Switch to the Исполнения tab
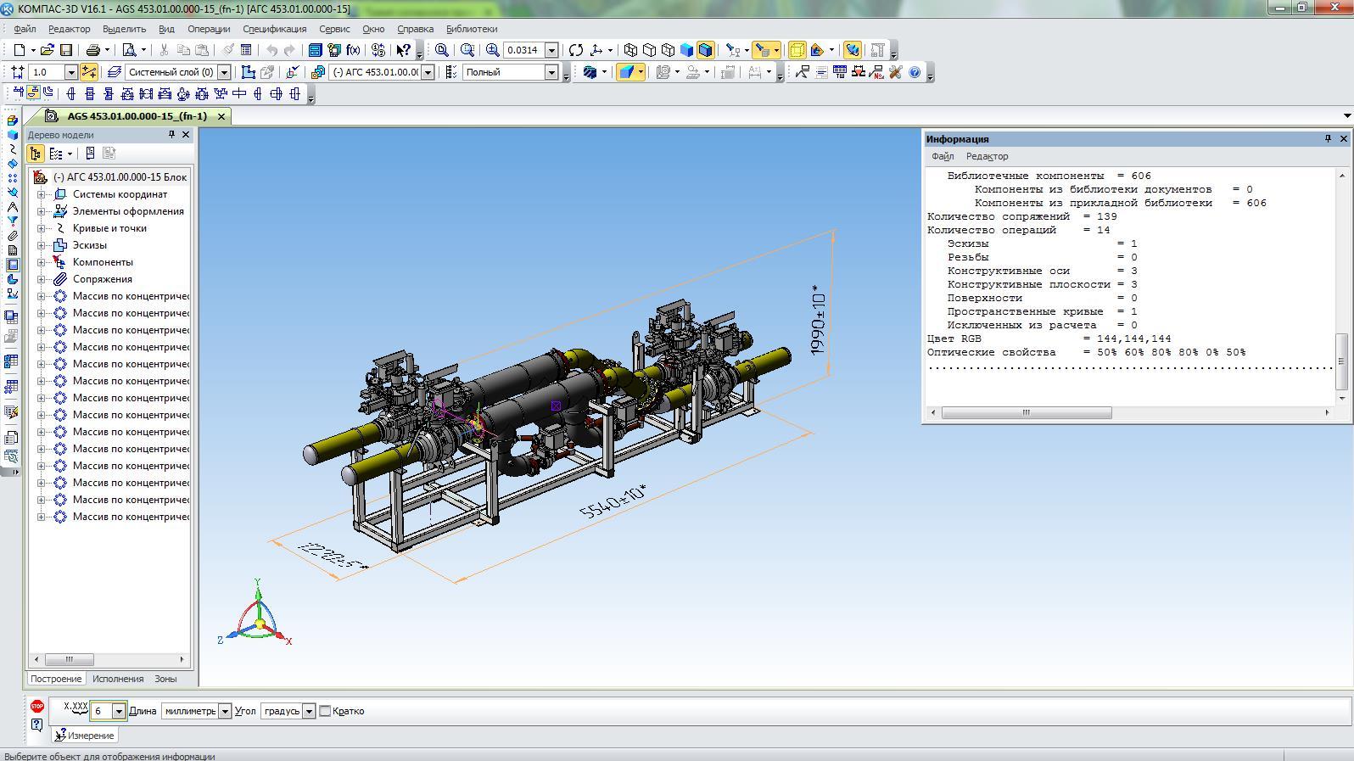Screen dimensions: 1354x761 pyautogui.click(x=118, y=679)
